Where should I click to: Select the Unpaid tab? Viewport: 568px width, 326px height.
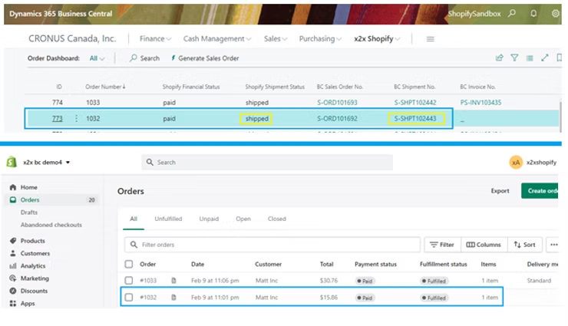(x=209, y=219)
